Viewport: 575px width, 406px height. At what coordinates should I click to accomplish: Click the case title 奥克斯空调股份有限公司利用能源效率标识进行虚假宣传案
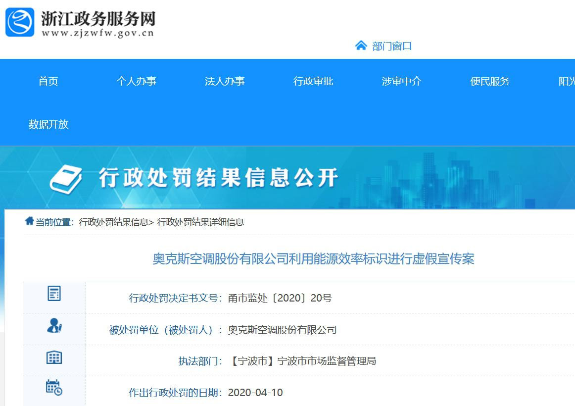[x=314, y=258]
